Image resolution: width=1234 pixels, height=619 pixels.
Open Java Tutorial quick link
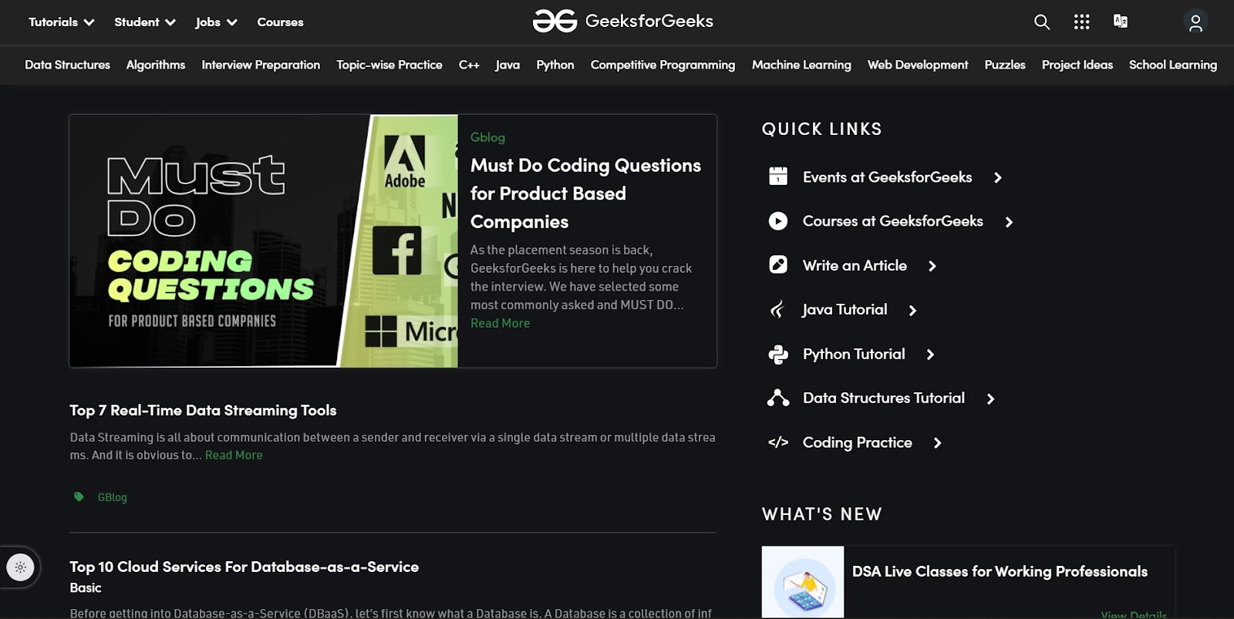845,310
